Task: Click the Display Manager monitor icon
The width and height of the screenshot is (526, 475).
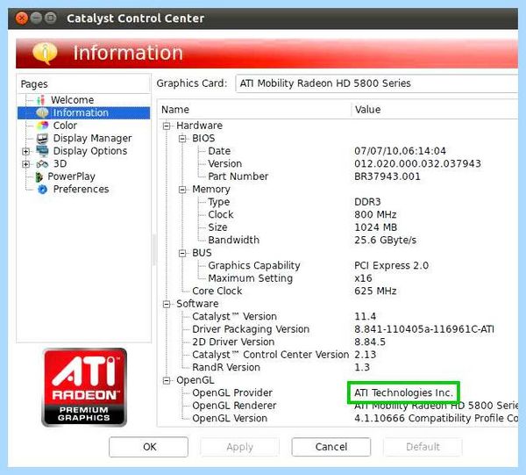Action: [43, 138]
